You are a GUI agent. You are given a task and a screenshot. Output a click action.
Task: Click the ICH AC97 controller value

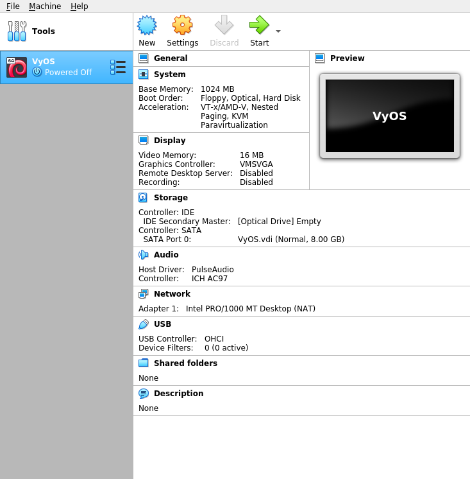(x=210, y=278)
